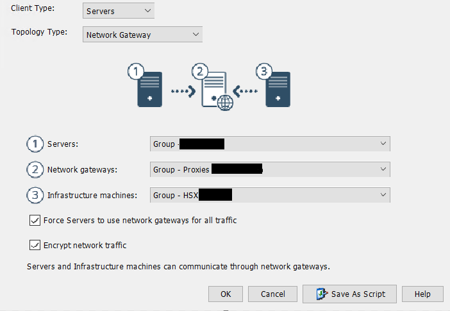Click the left-pointing dotted arrow in diagram
450x311 pixels.
[x=245, y=91]
